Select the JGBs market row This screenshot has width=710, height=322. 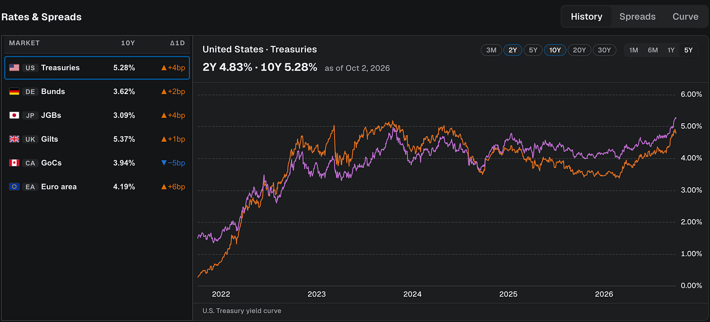(97, 115)
